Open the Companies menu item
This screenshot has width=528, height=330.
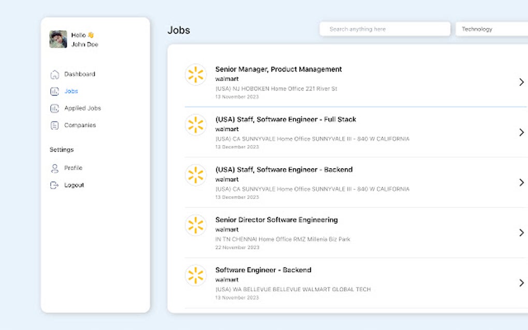[x=80, y=125]
